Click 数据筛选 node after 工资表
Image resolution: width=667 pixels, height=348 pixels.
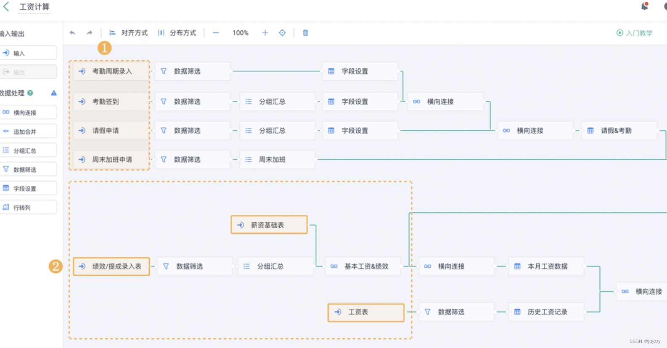pyautogui.click(x=457, y=312)
